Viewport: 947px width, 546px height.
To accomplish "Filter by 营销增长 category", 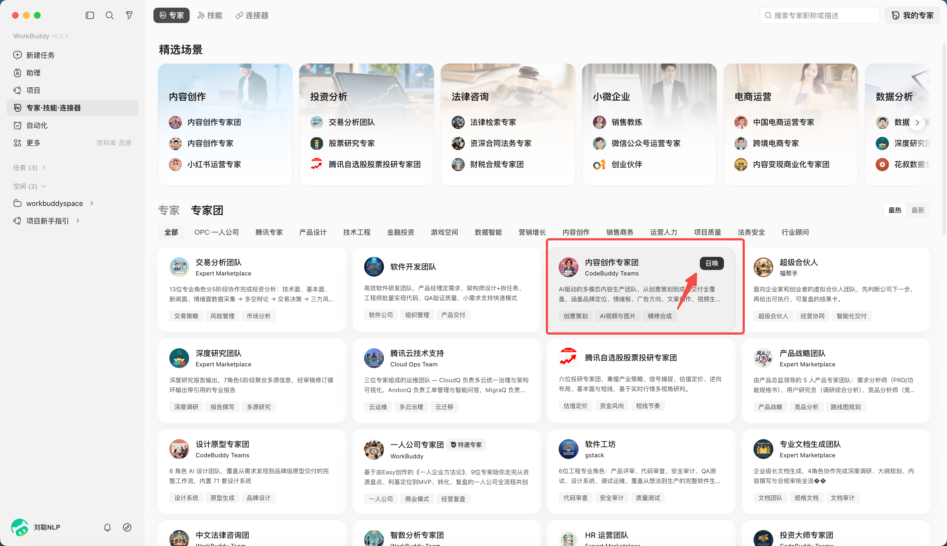I will (x=532, y=232).
